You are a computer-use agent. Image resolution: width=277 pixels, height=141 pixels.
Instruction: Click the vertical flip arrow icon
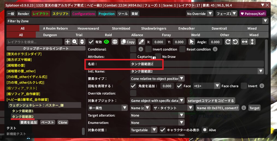point(252,42)
